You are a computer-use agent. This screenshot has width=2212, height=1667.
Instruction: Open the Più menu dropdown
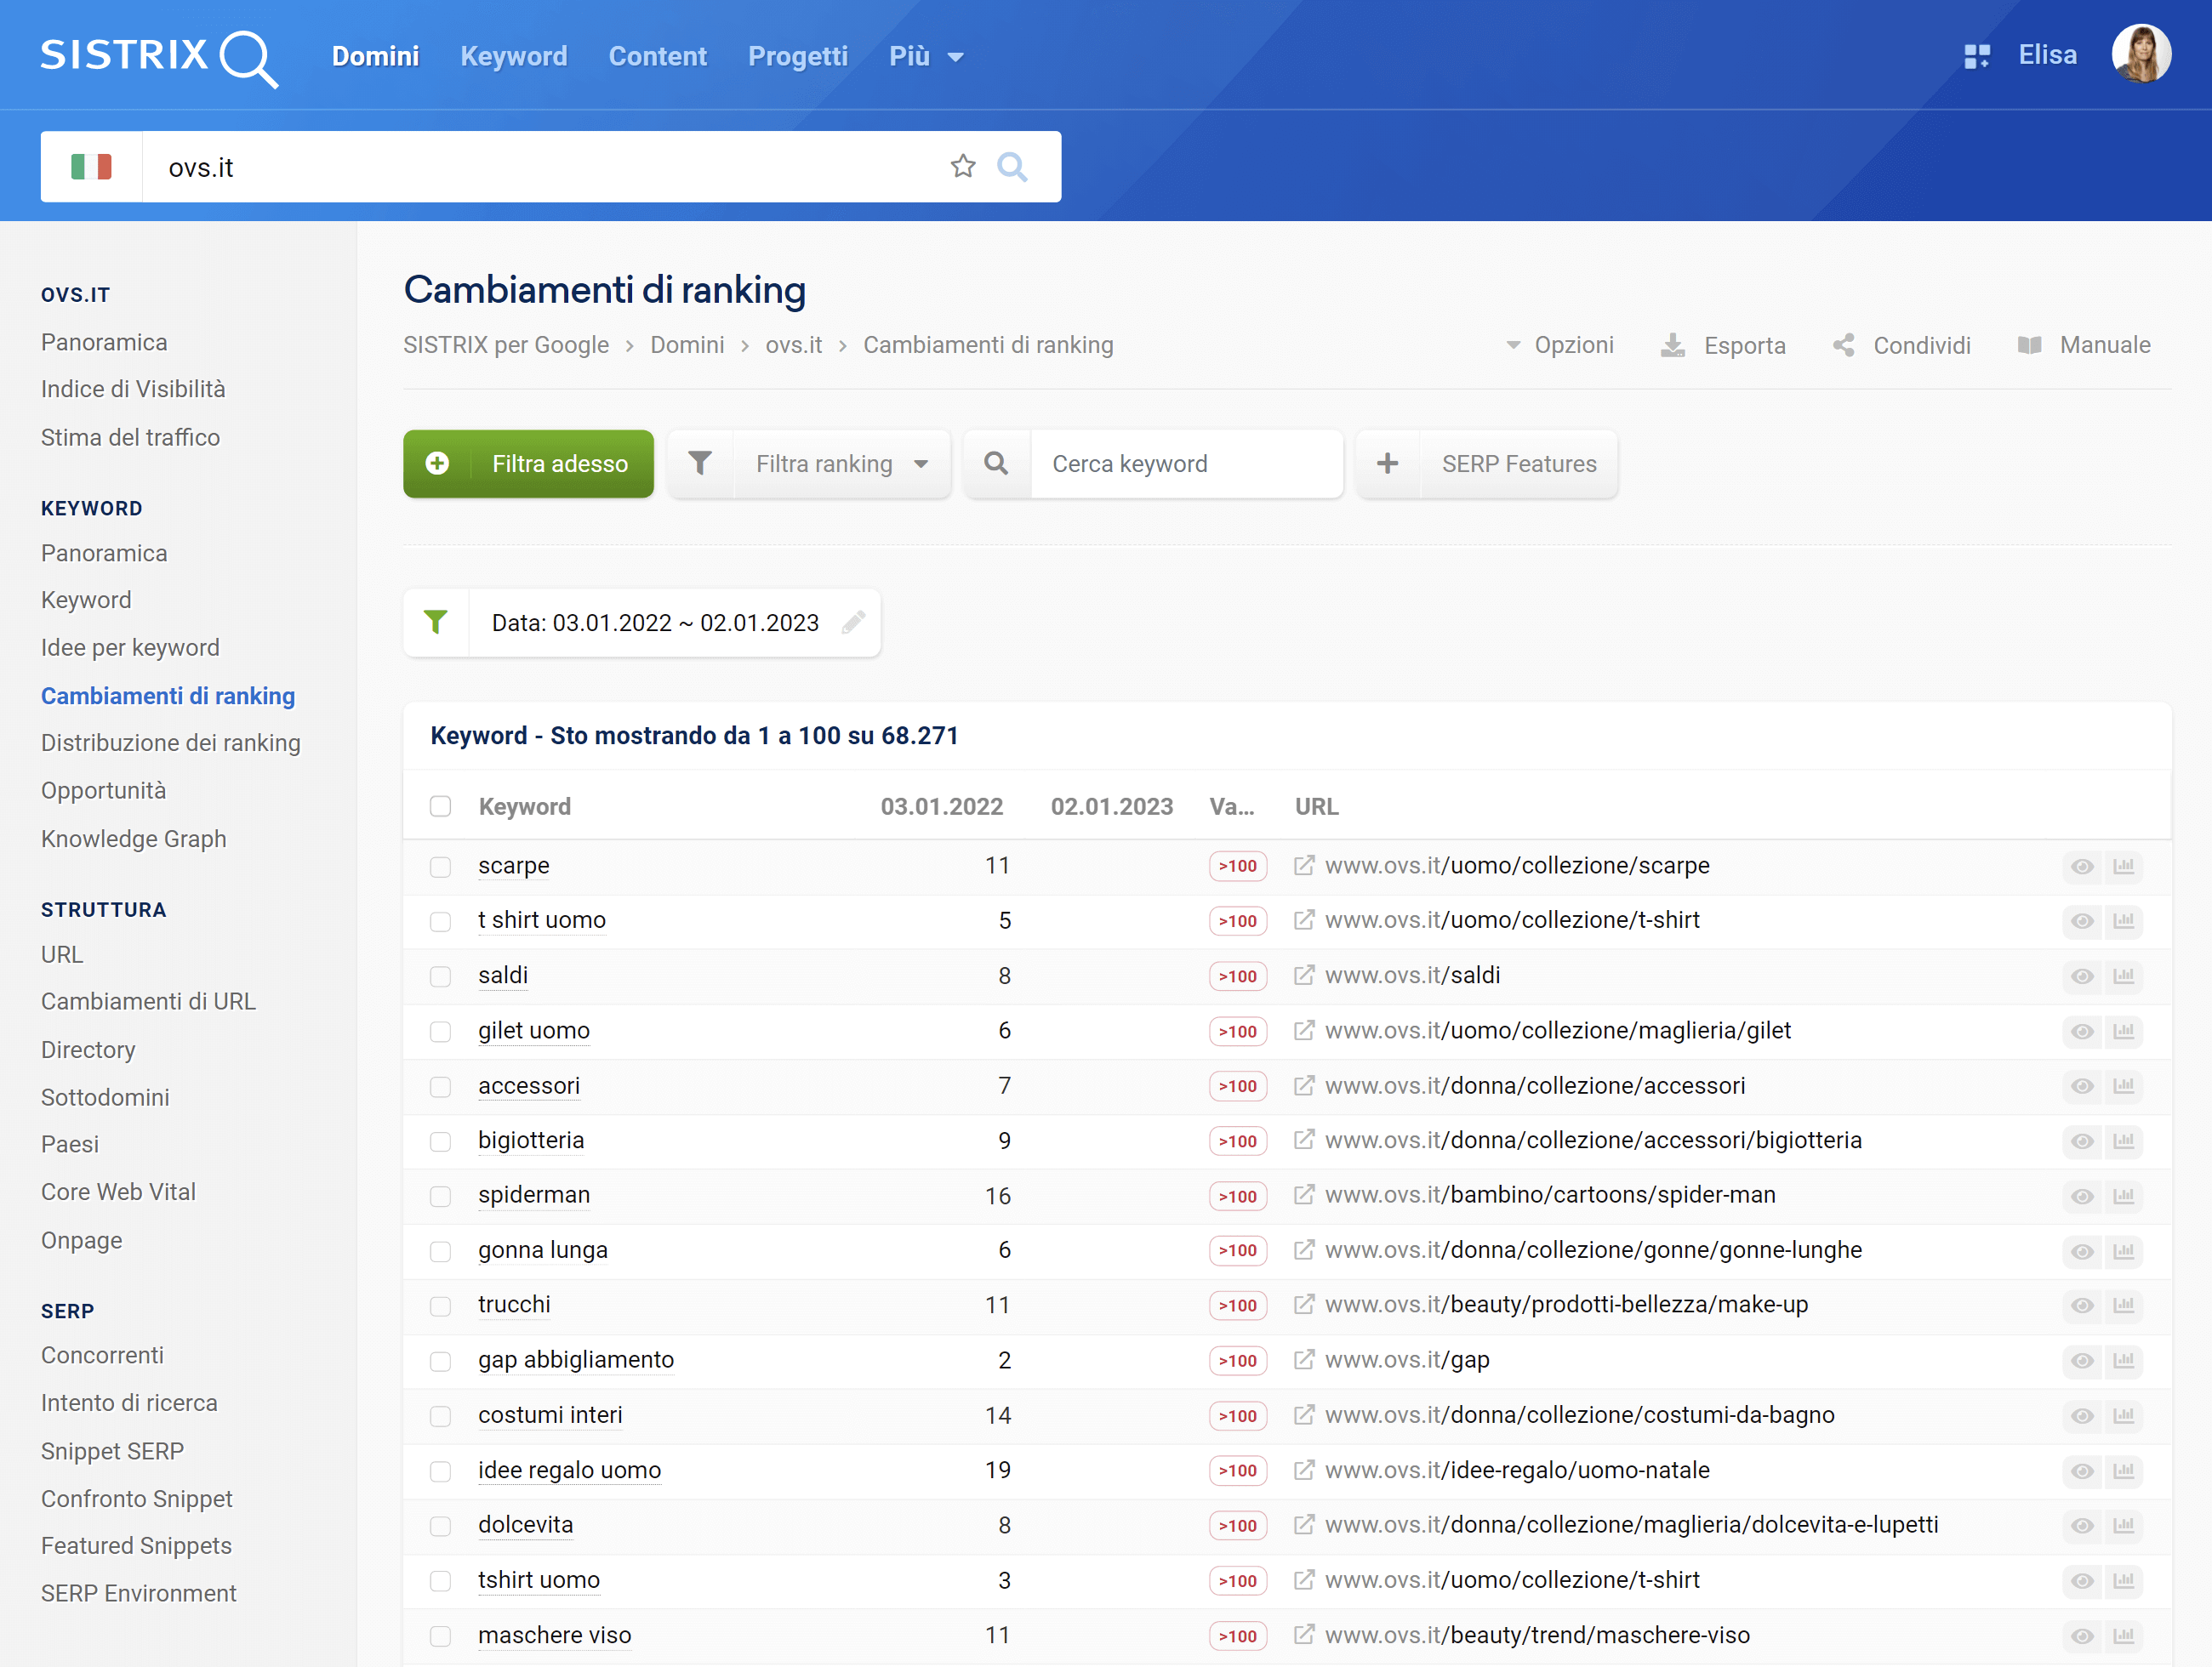click(926, 56)
